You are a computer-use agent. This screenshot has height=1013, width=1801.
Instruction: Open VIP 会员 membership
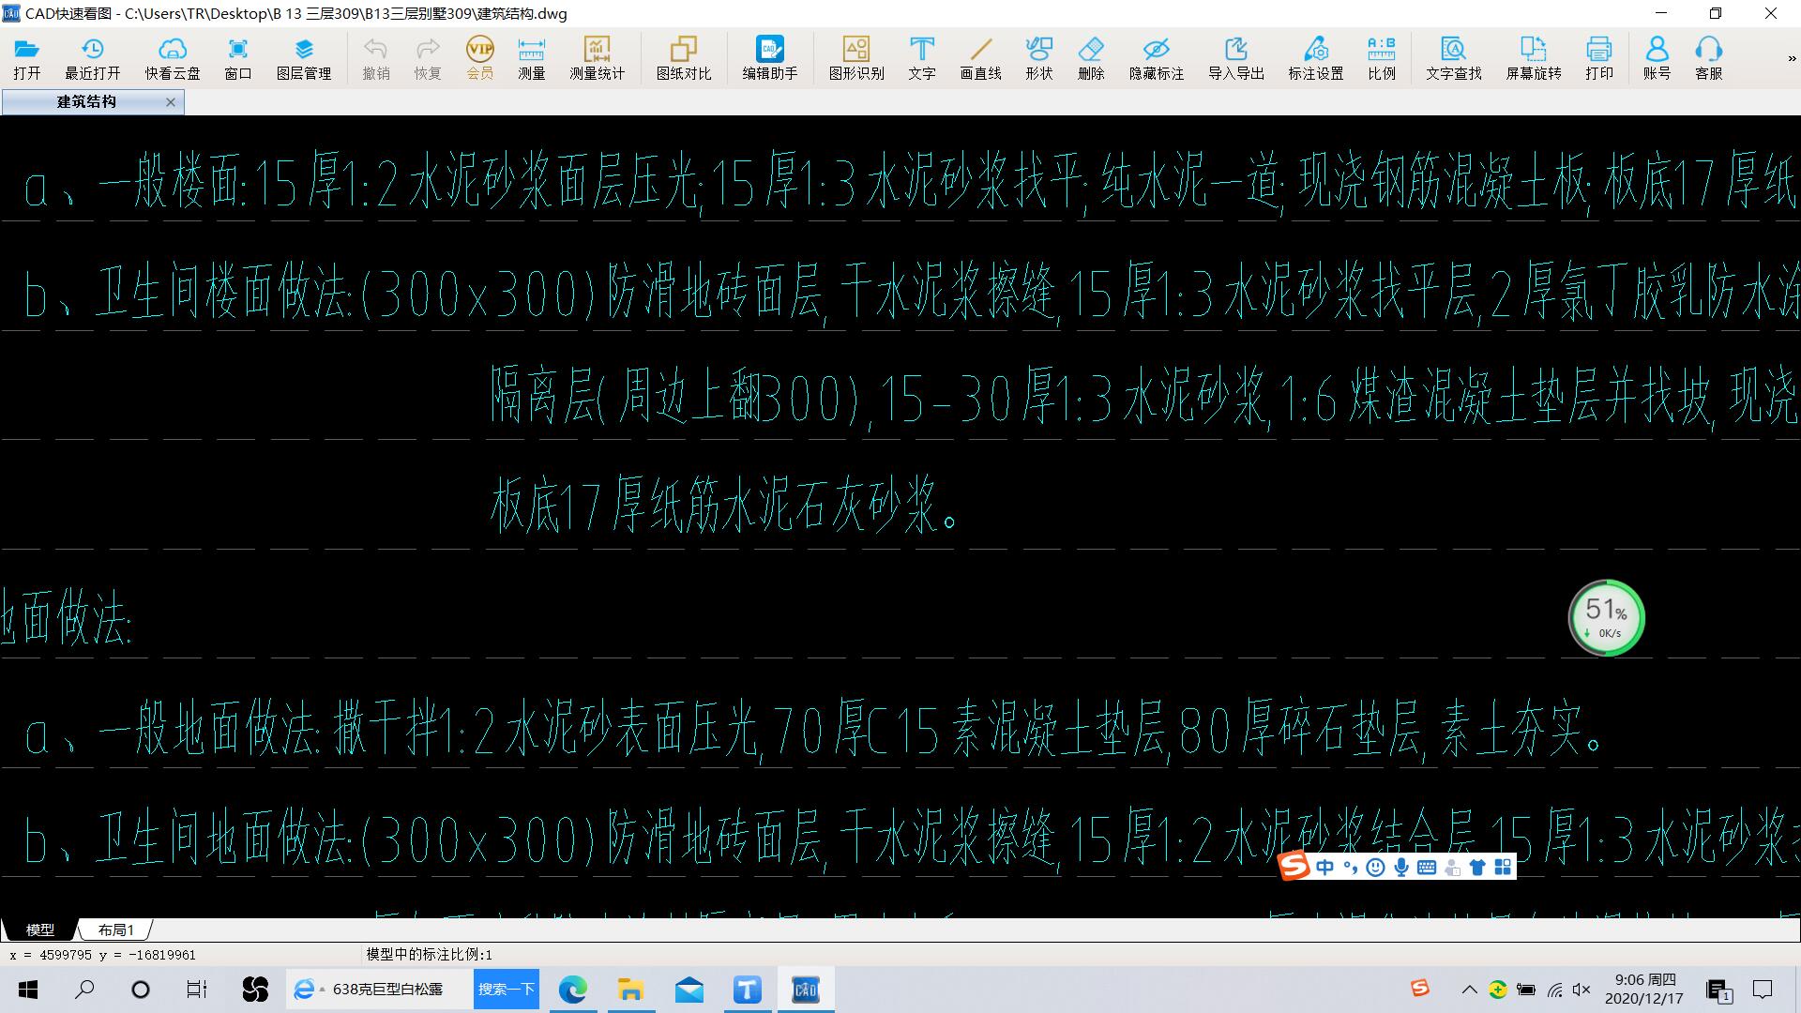[479, 58]
